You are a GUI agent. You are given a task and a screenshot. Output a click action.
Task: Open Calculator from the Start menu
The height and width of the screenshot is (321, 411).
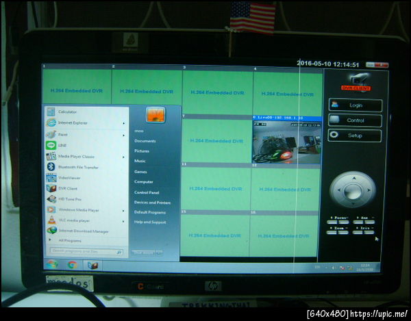[x=86, y=112]
